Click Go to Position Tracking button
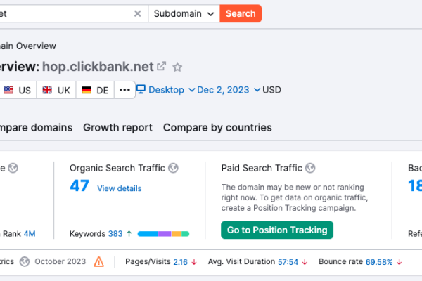422x281 pixels. pos(277,230)
